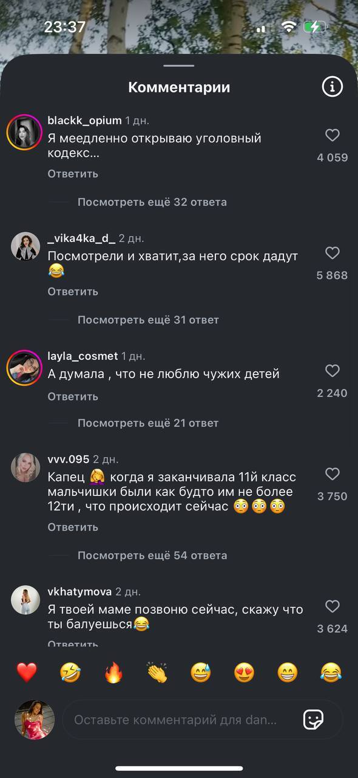The image size is (358, 778).
Task: Expand 21 more replies under layla_cosmet
Action: [x=148, y=423]
